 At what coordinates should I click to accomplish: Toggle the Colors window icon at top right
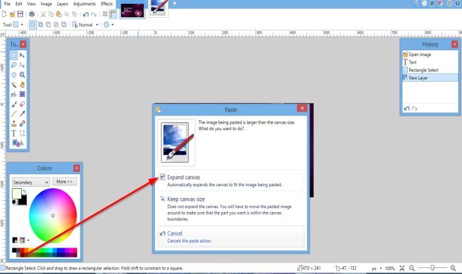(x=440, y=3)
